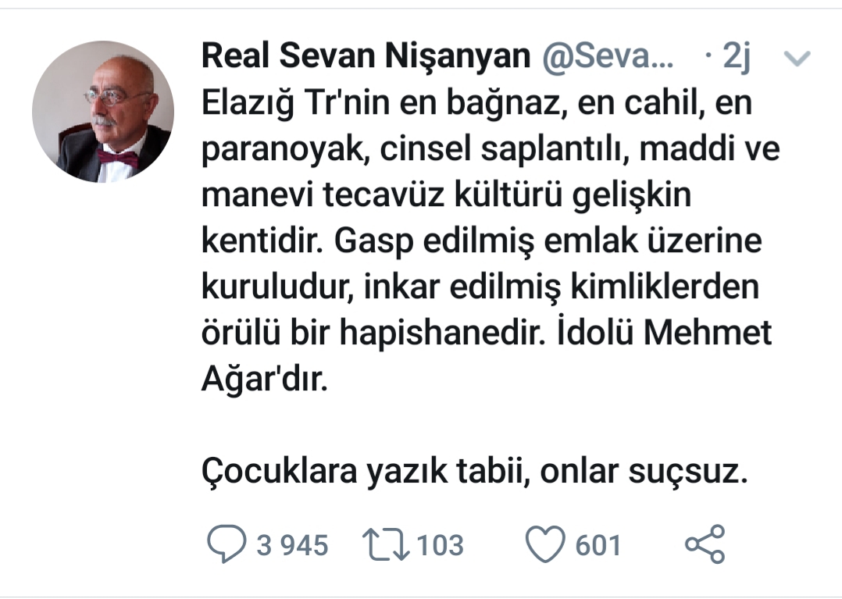The width and height of the screenshot is (842, 599).
Task: Open Sevan Nişanyan's profile photo
Action: pyautogui.click(x=103, y=112)
